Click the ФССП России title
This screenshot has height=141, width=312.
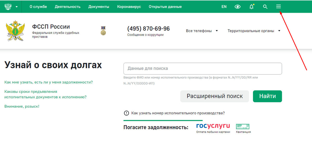(51, 27)
